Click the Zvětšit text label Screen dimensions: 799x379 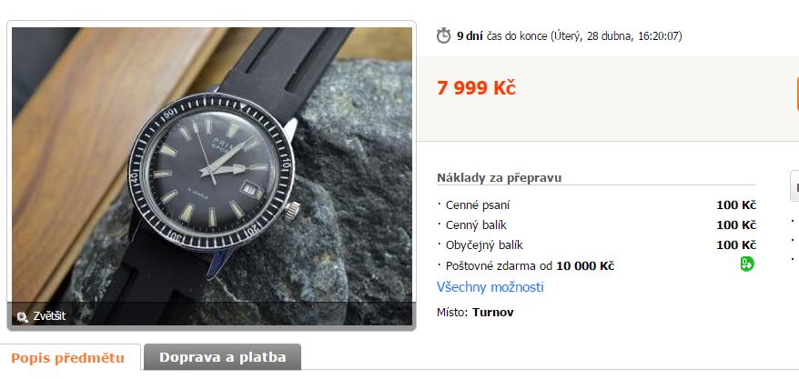coord(49,316)
